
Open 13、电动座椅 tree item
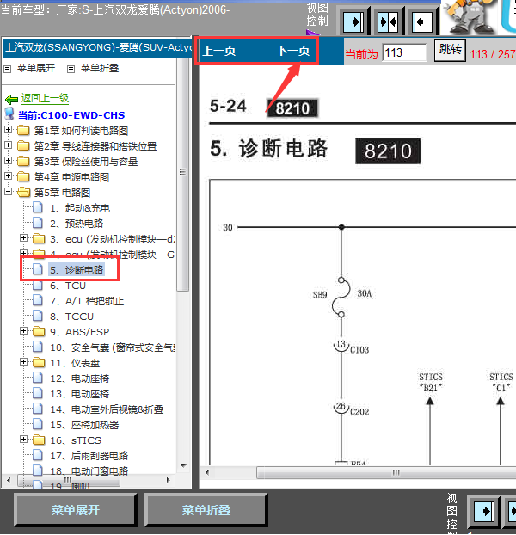click(80, 394)
